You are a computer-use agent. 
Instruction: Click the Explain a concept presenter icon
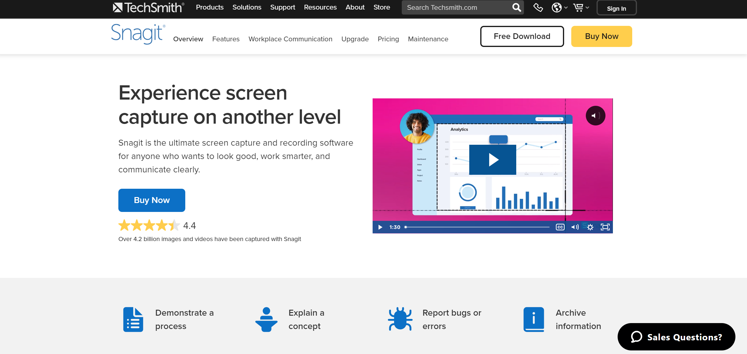(x=266, y=320)
